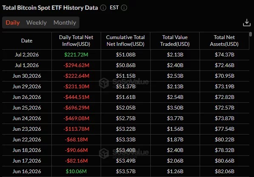254x177 pixels.
Task: Click the -$696.29M outflow value
Action: [x=76, y=108]
